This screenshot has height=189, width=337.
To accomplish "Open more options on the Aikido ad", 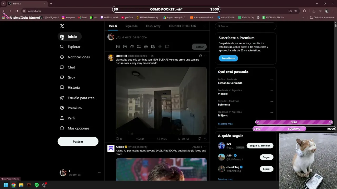I will tap(205, 147).
